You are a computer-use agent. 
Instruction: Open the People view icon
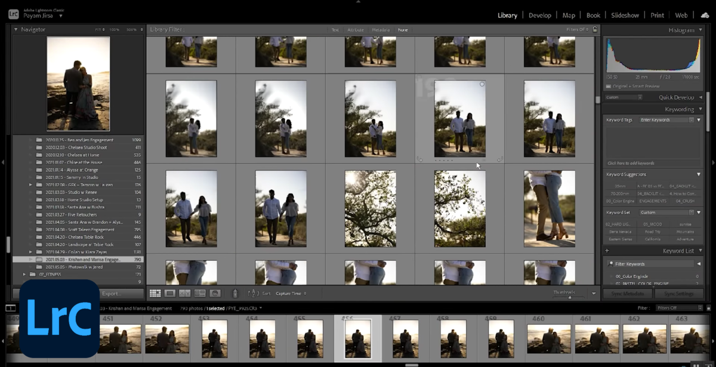point(214,292)
